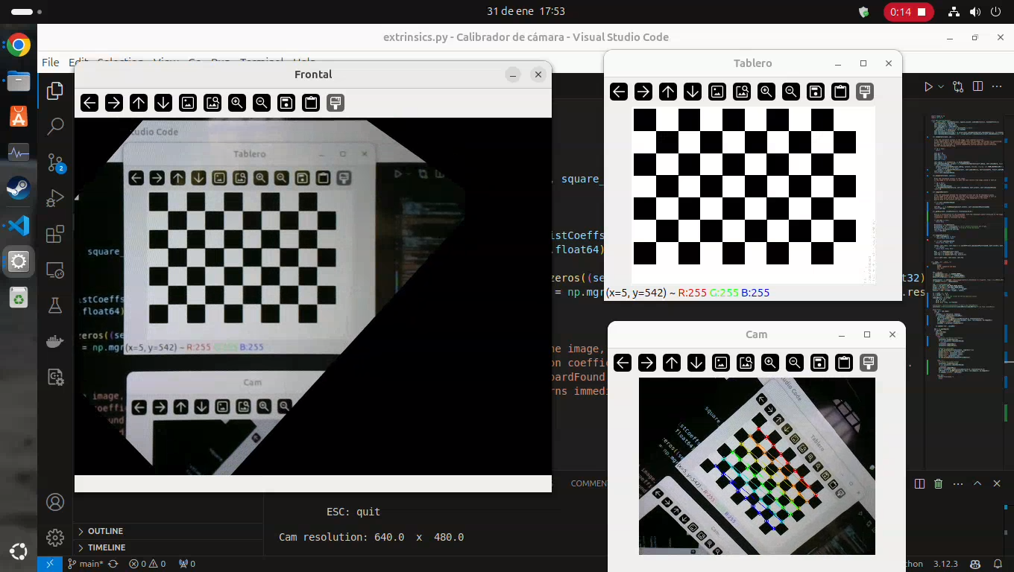Pan left in the Tablero window
Screen dimensions: 1014x572
[x=619, y=92]
